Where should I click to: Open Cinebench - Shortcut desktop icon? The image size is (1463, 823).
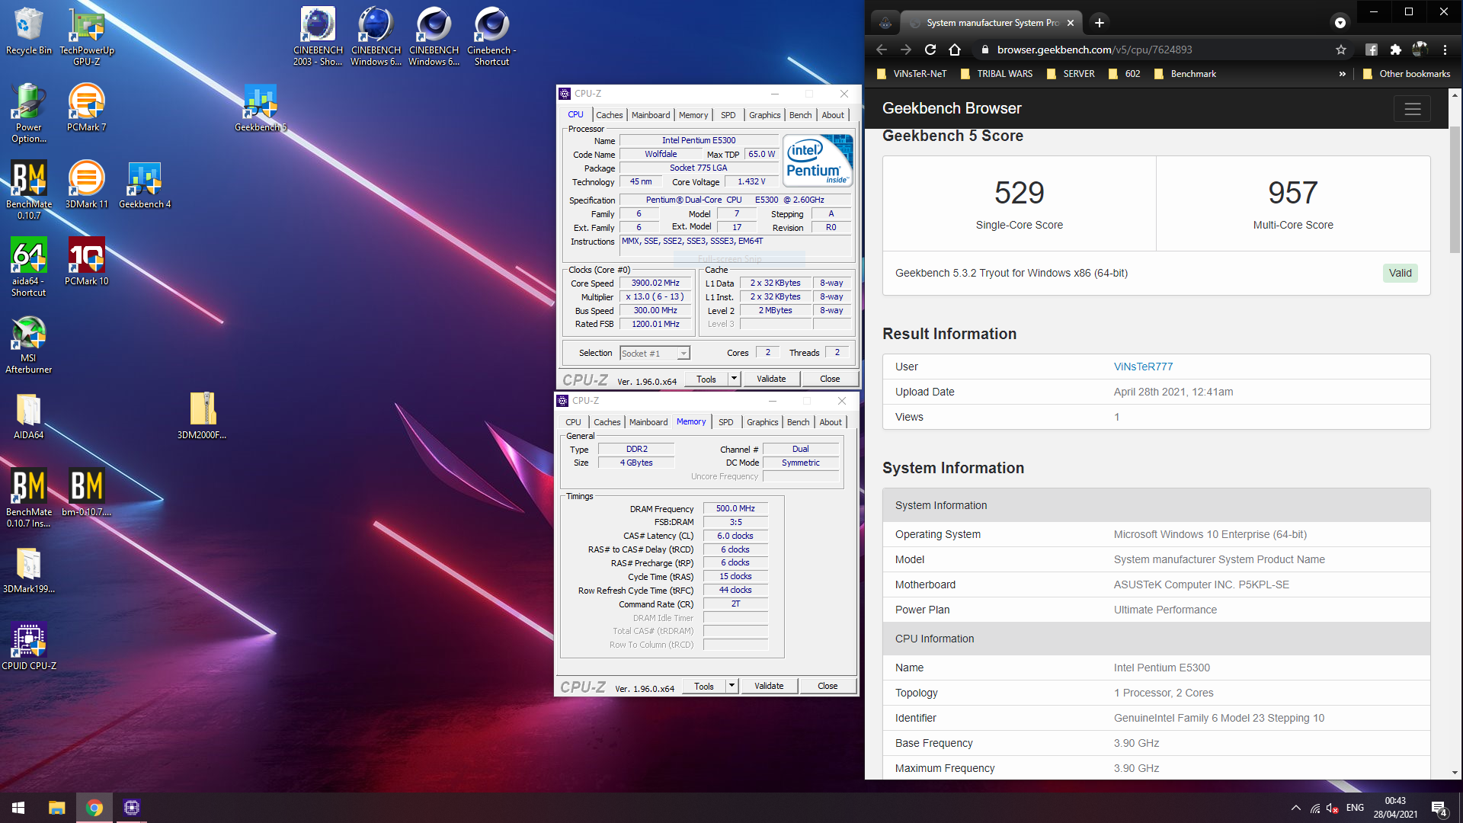(x=491, y=36)
